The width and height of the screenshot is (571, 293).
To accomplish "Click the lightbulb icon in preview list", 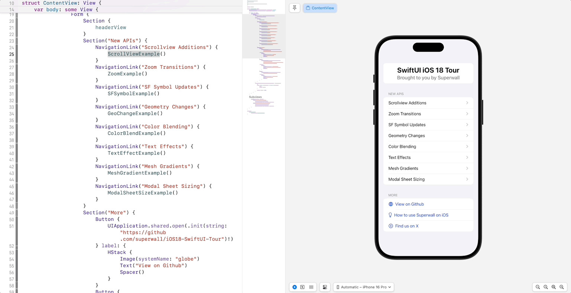I will coord(390,215).
